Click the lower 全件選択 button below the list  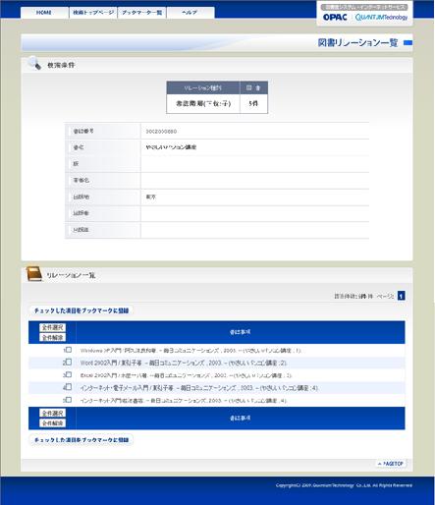pyautogui.click(x=53, y=413)
